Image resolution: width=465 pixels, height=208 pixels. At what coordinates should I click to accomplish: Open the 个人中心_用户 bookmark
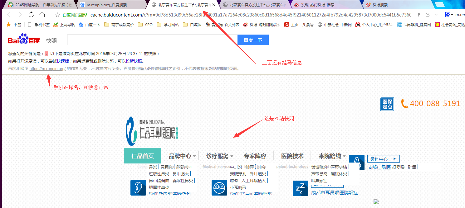point(374,25)
